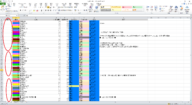Screen dimensions: 192x105
Task: Select the Sheet3 worksheet tab
Action: click(21, 102)
